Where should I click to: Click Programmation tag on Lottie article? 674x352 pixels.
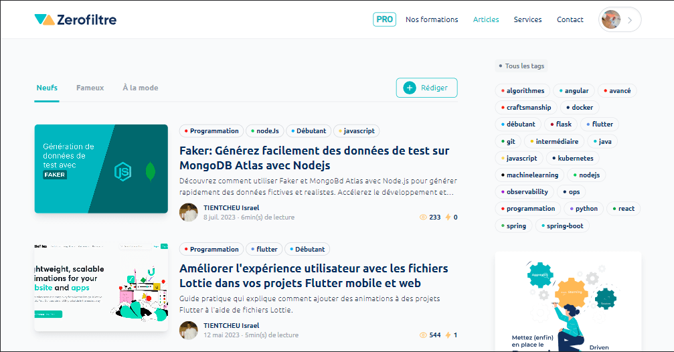click(211, 250)
